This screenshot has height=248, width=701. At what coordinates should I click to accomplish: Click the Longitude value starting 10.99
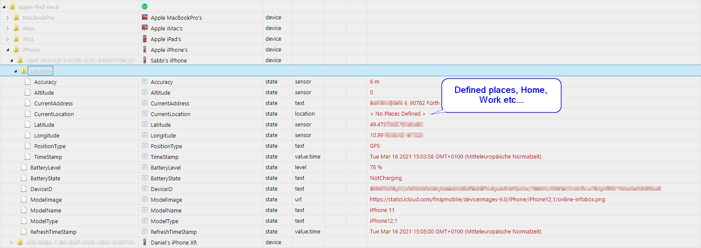pyautogui.click(x=396, y=135)
